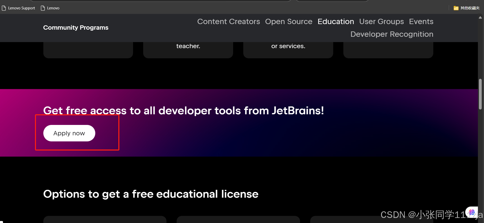The width and height of the screenshot is (484, 223).
Task: Open the Content Creators menu item
Action: click(x=229, y=22)
